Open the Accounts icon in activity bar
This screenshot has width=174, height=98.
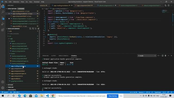(3, 82)
